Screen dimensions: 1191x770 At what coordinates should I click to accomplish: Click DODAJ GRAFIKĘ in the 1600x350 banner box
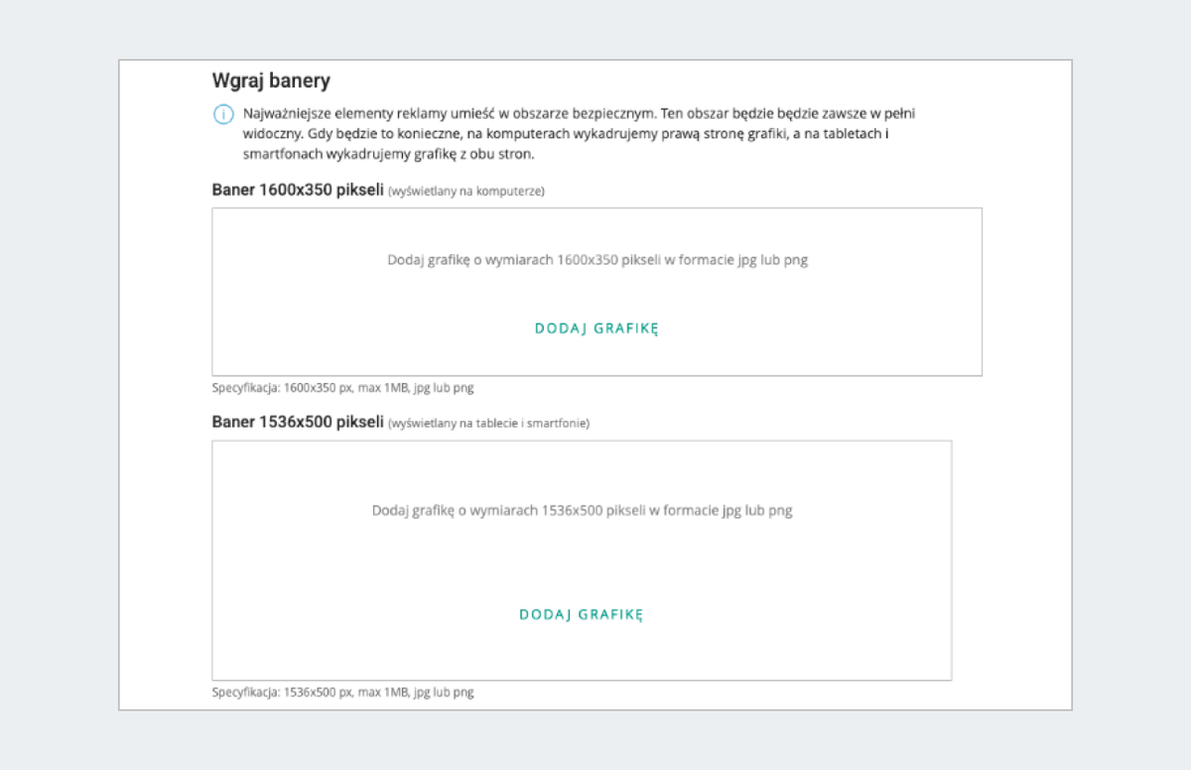[x=596, y=328]
